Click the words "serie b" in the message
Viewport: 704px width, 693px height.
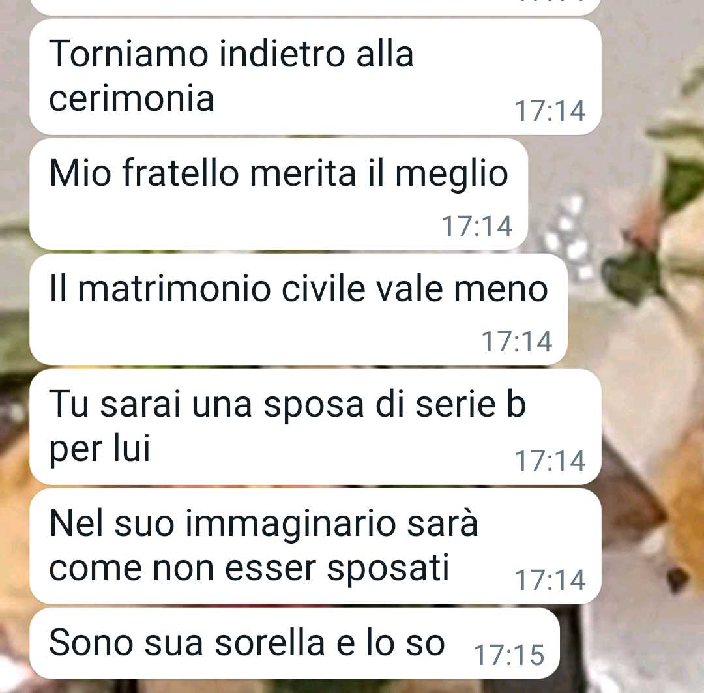(471, 404)
